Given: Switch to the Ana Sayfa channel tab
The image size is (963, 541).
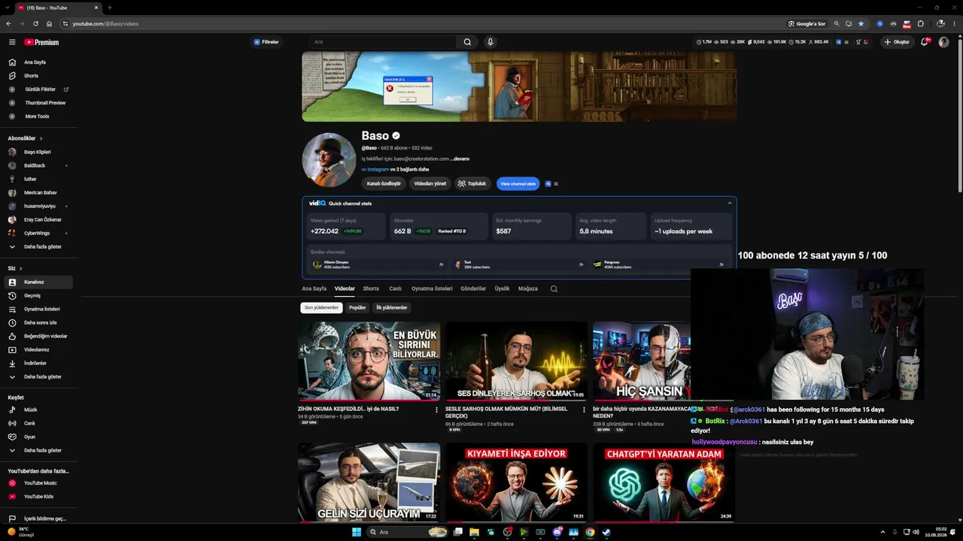Looking at the screenshot, I should point(314,289).
